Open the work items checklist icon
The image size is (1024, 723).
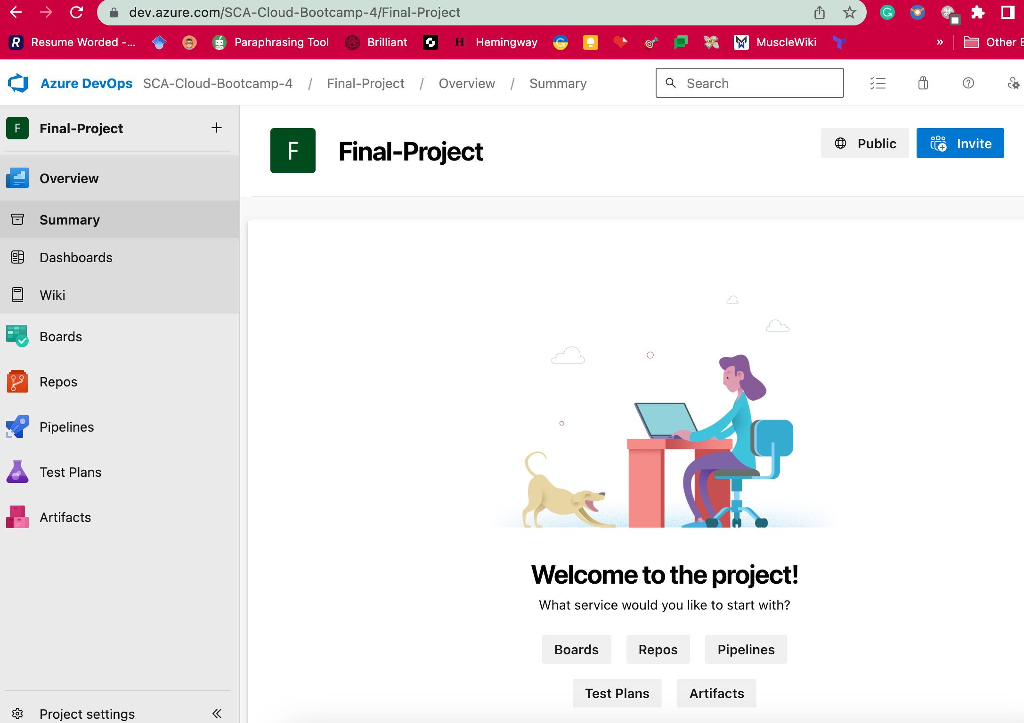[878, 83]
